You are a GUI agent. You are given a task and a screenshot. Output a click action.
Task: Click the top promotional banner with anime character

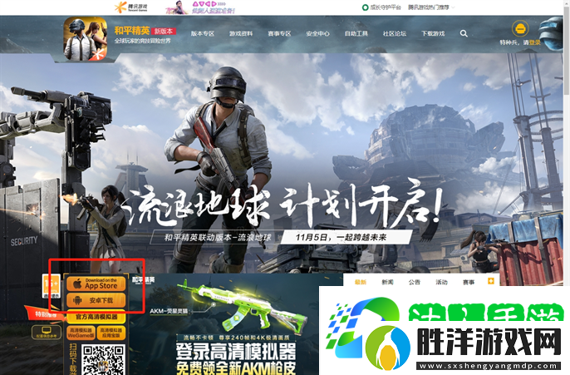(200, 7)
